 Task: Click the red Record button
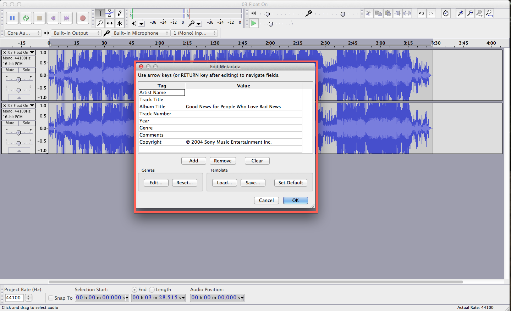tap(83, 18)
